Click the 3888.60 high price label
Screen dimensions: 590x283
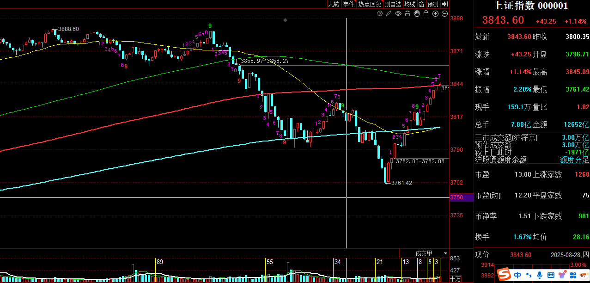[68, 29]
